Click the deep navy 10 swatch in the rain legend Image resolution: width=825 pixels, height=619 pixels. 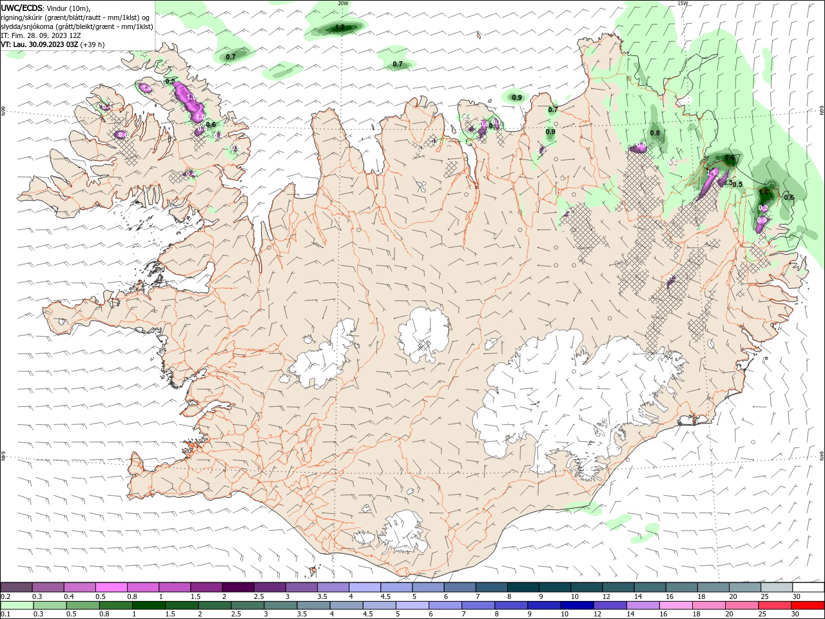577,605
